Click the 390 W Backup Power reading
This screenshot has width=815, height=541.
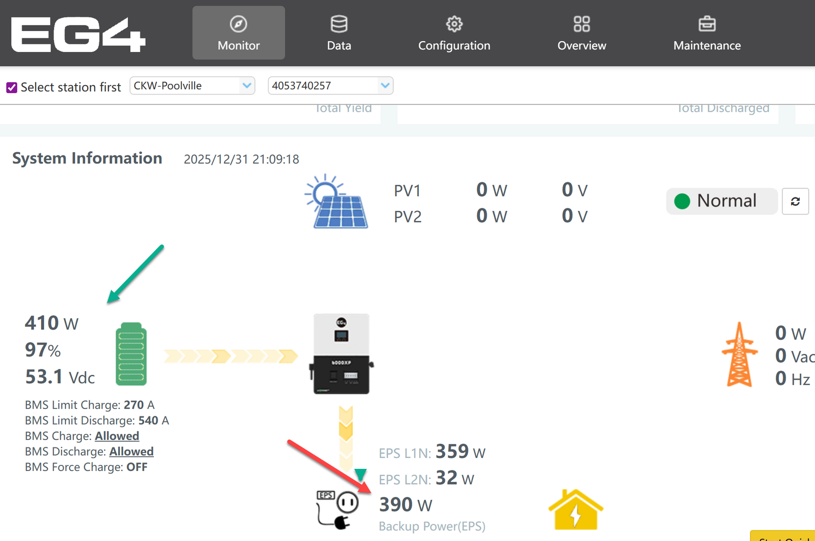tap(405, 504)
